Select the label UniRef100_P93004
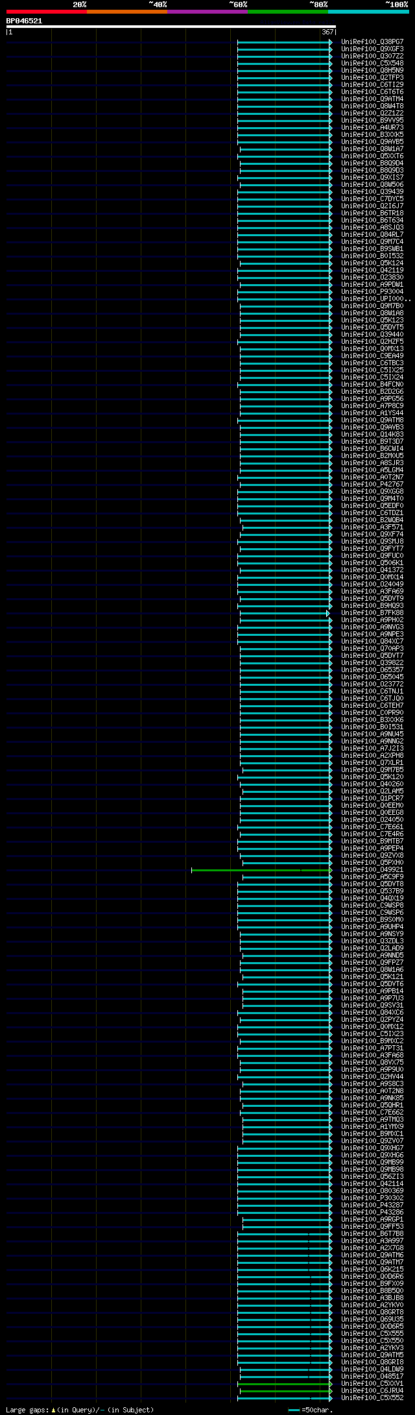The height and width of the screenshot is (1415, 415). click(x=372, y=292)
